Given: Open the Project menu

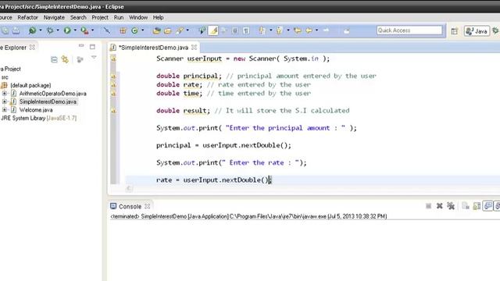Looking at the screenshot, I should 100,17.
